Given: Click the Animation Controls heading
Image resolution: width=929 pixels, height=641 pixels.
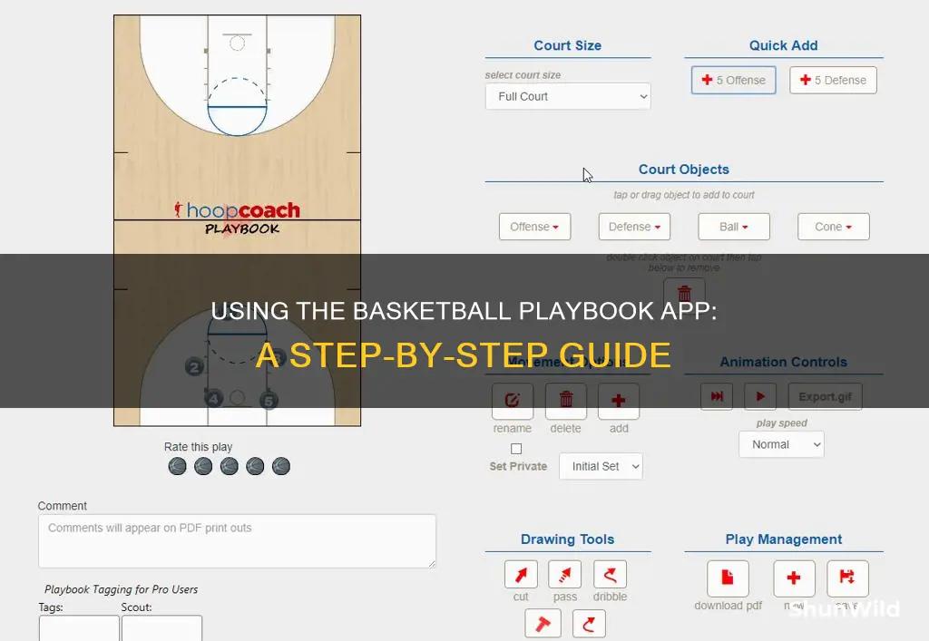Looking at the screenshot, I should tap(783, 363).
